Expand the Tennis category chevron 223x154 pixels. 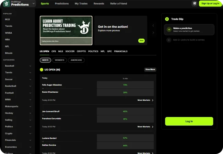30,73
